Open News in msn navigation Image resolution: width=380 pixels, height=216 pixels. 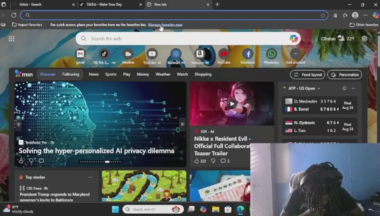93,74
